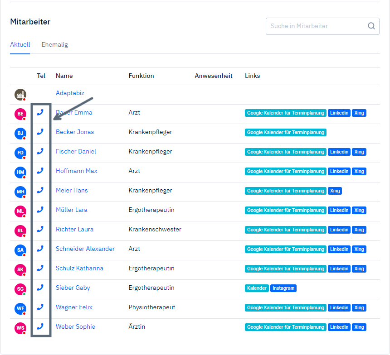The width and height of the screenshot is (390, 355).
Task: Click the SA avatar for Schneider Alexander
Action: click(x=20, y=250)
